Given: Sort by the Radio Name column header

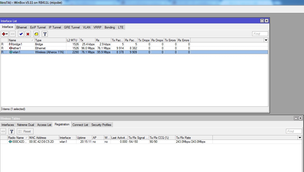Looking at the screenshot, I should (18, 137).
